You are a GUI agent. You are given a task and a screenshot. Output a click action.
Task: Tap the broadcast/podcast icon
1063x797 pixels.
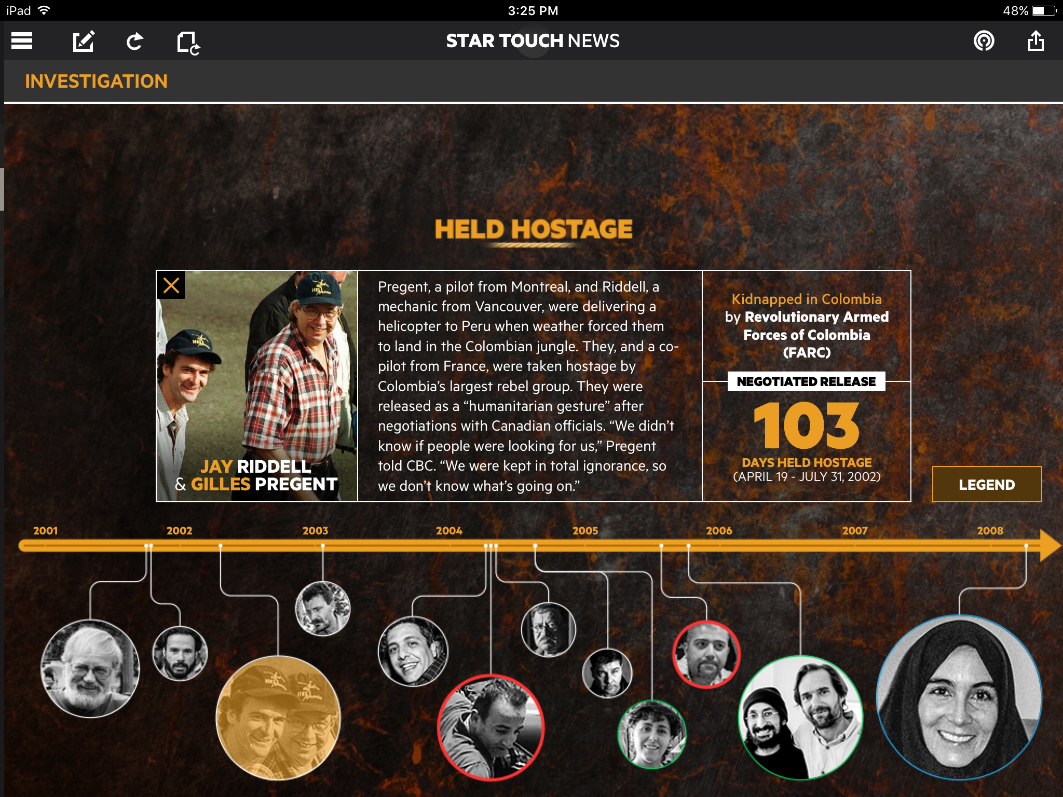coord(984,40)
